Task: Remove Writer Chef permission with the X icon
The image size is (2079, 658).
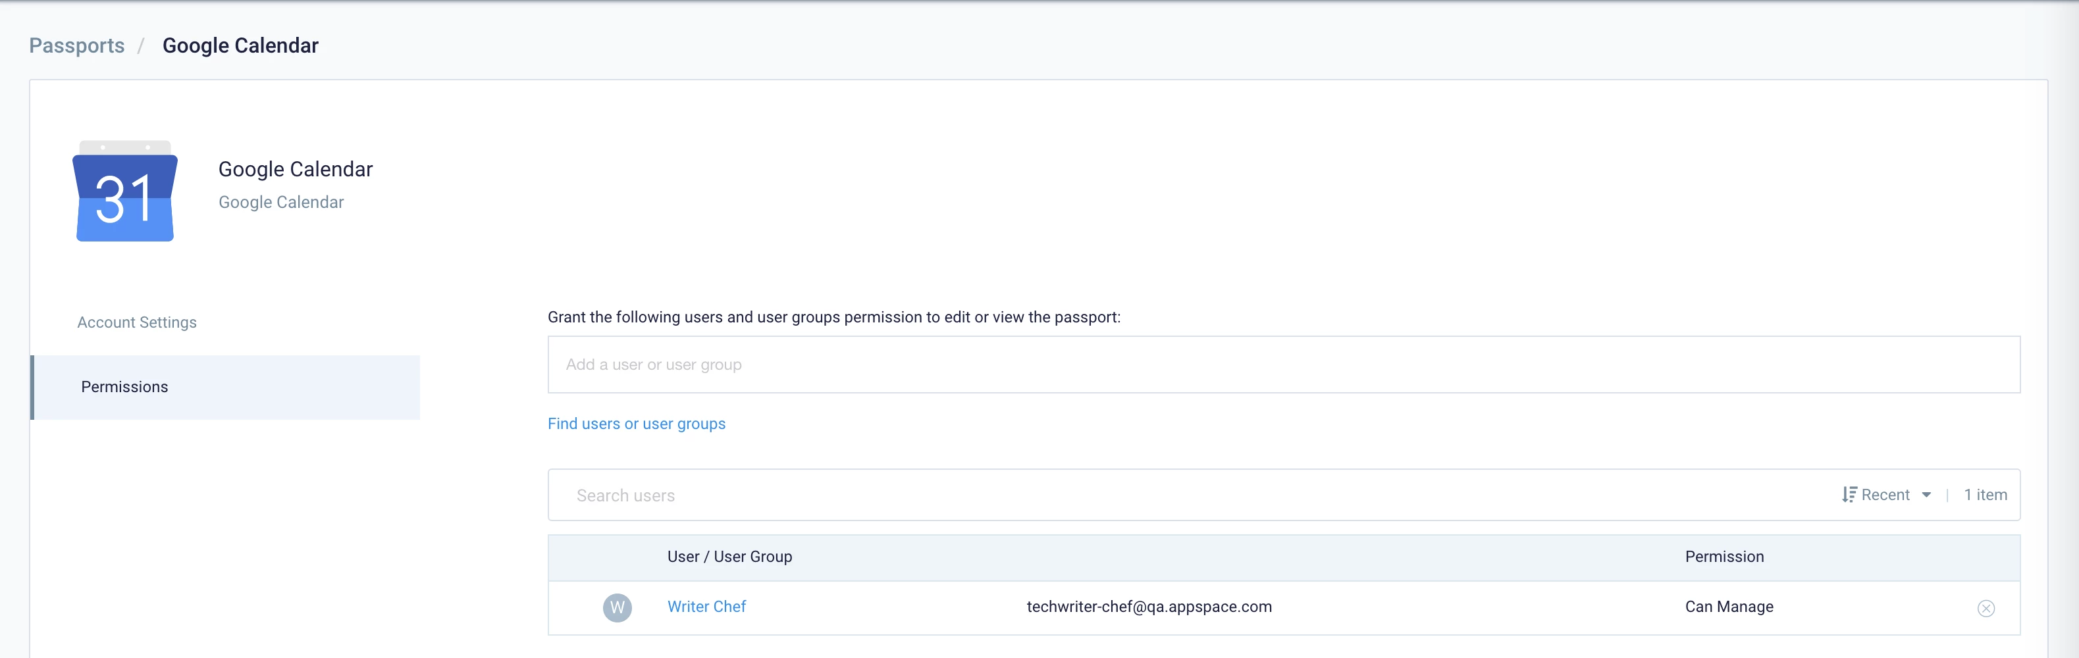Action: (1986, 608)
